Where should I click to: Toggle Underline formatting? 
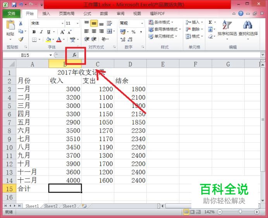[49, 32]
